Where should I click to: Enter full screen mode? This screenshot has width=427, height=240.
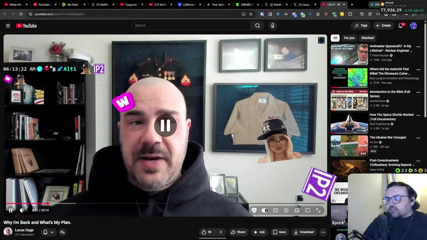pyautogui.click(x=318, y=210)
